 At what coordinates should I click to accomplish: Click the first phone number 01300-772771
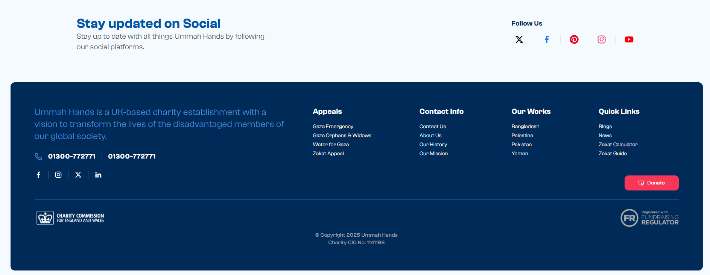click(x=71, y=156)
